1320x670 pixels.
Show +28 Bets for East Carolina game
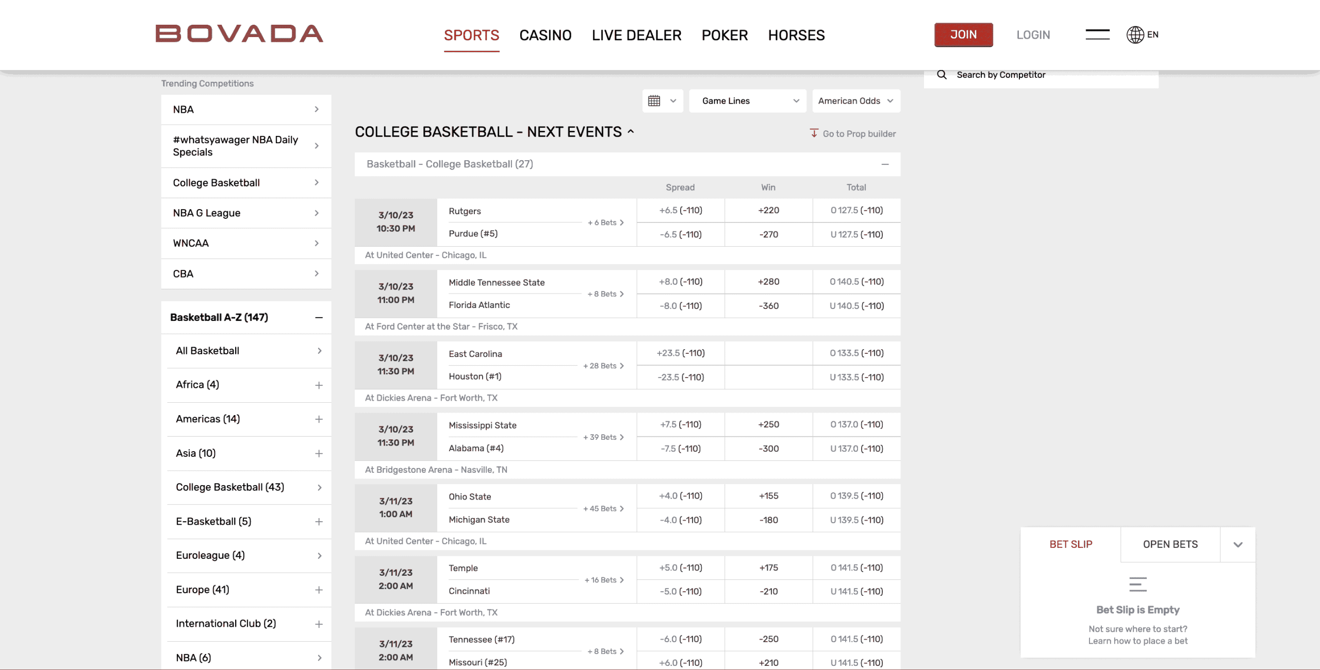coord(603,366)
